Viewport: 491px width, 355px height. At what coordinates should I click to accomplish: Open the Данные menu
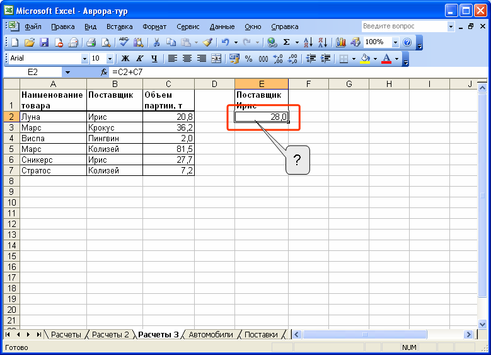point(222,26)
